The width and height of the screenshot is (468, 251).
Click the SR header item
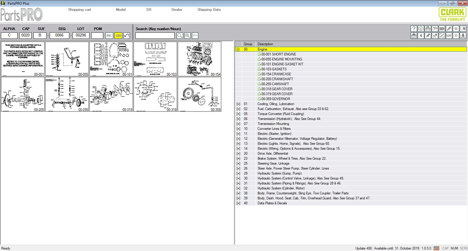(149, 10)
